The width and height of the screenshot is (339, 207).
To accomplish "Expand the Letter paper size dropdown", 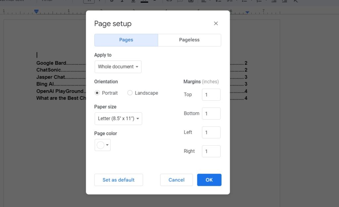I will click(x=118, y=119).
